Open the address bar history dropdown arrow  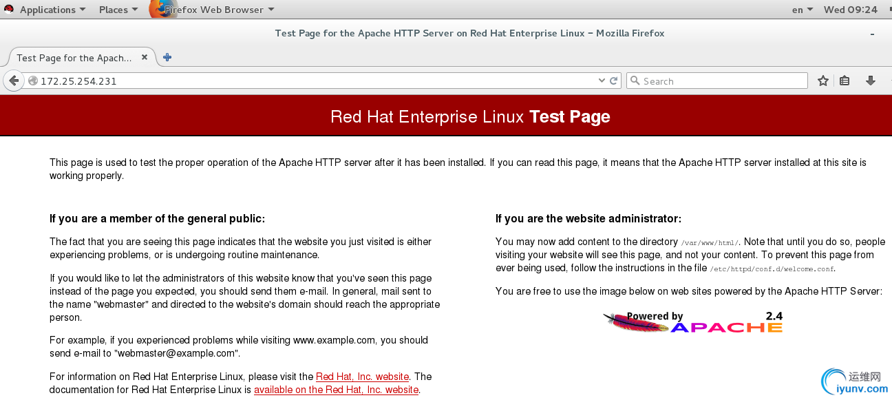[602, 81]
